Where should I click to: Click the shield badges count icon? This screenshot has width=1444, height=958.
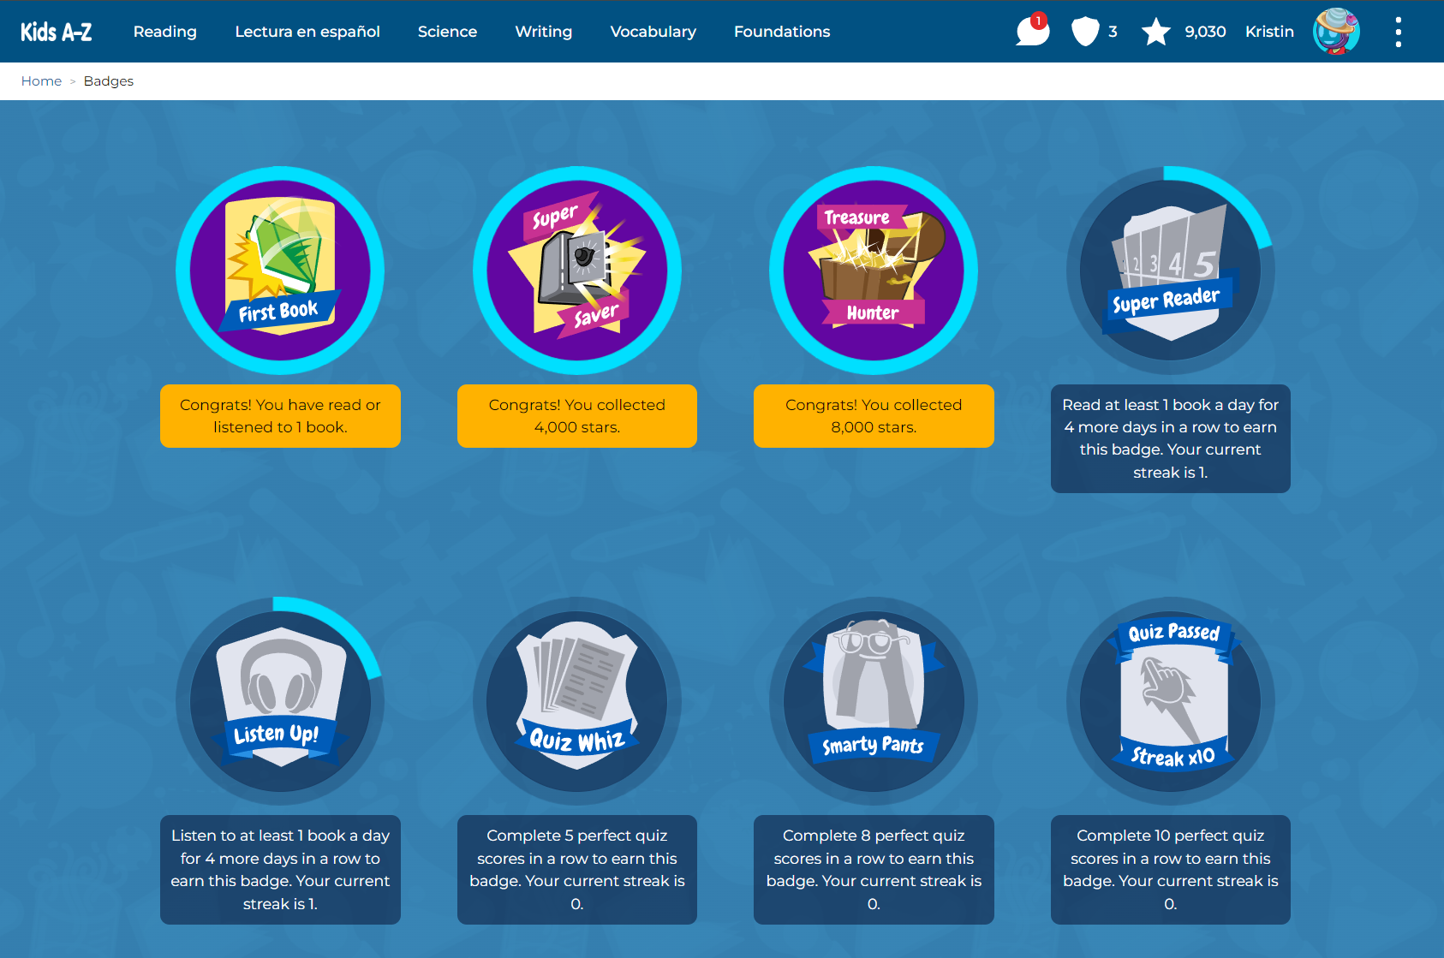pos(1085,32)
